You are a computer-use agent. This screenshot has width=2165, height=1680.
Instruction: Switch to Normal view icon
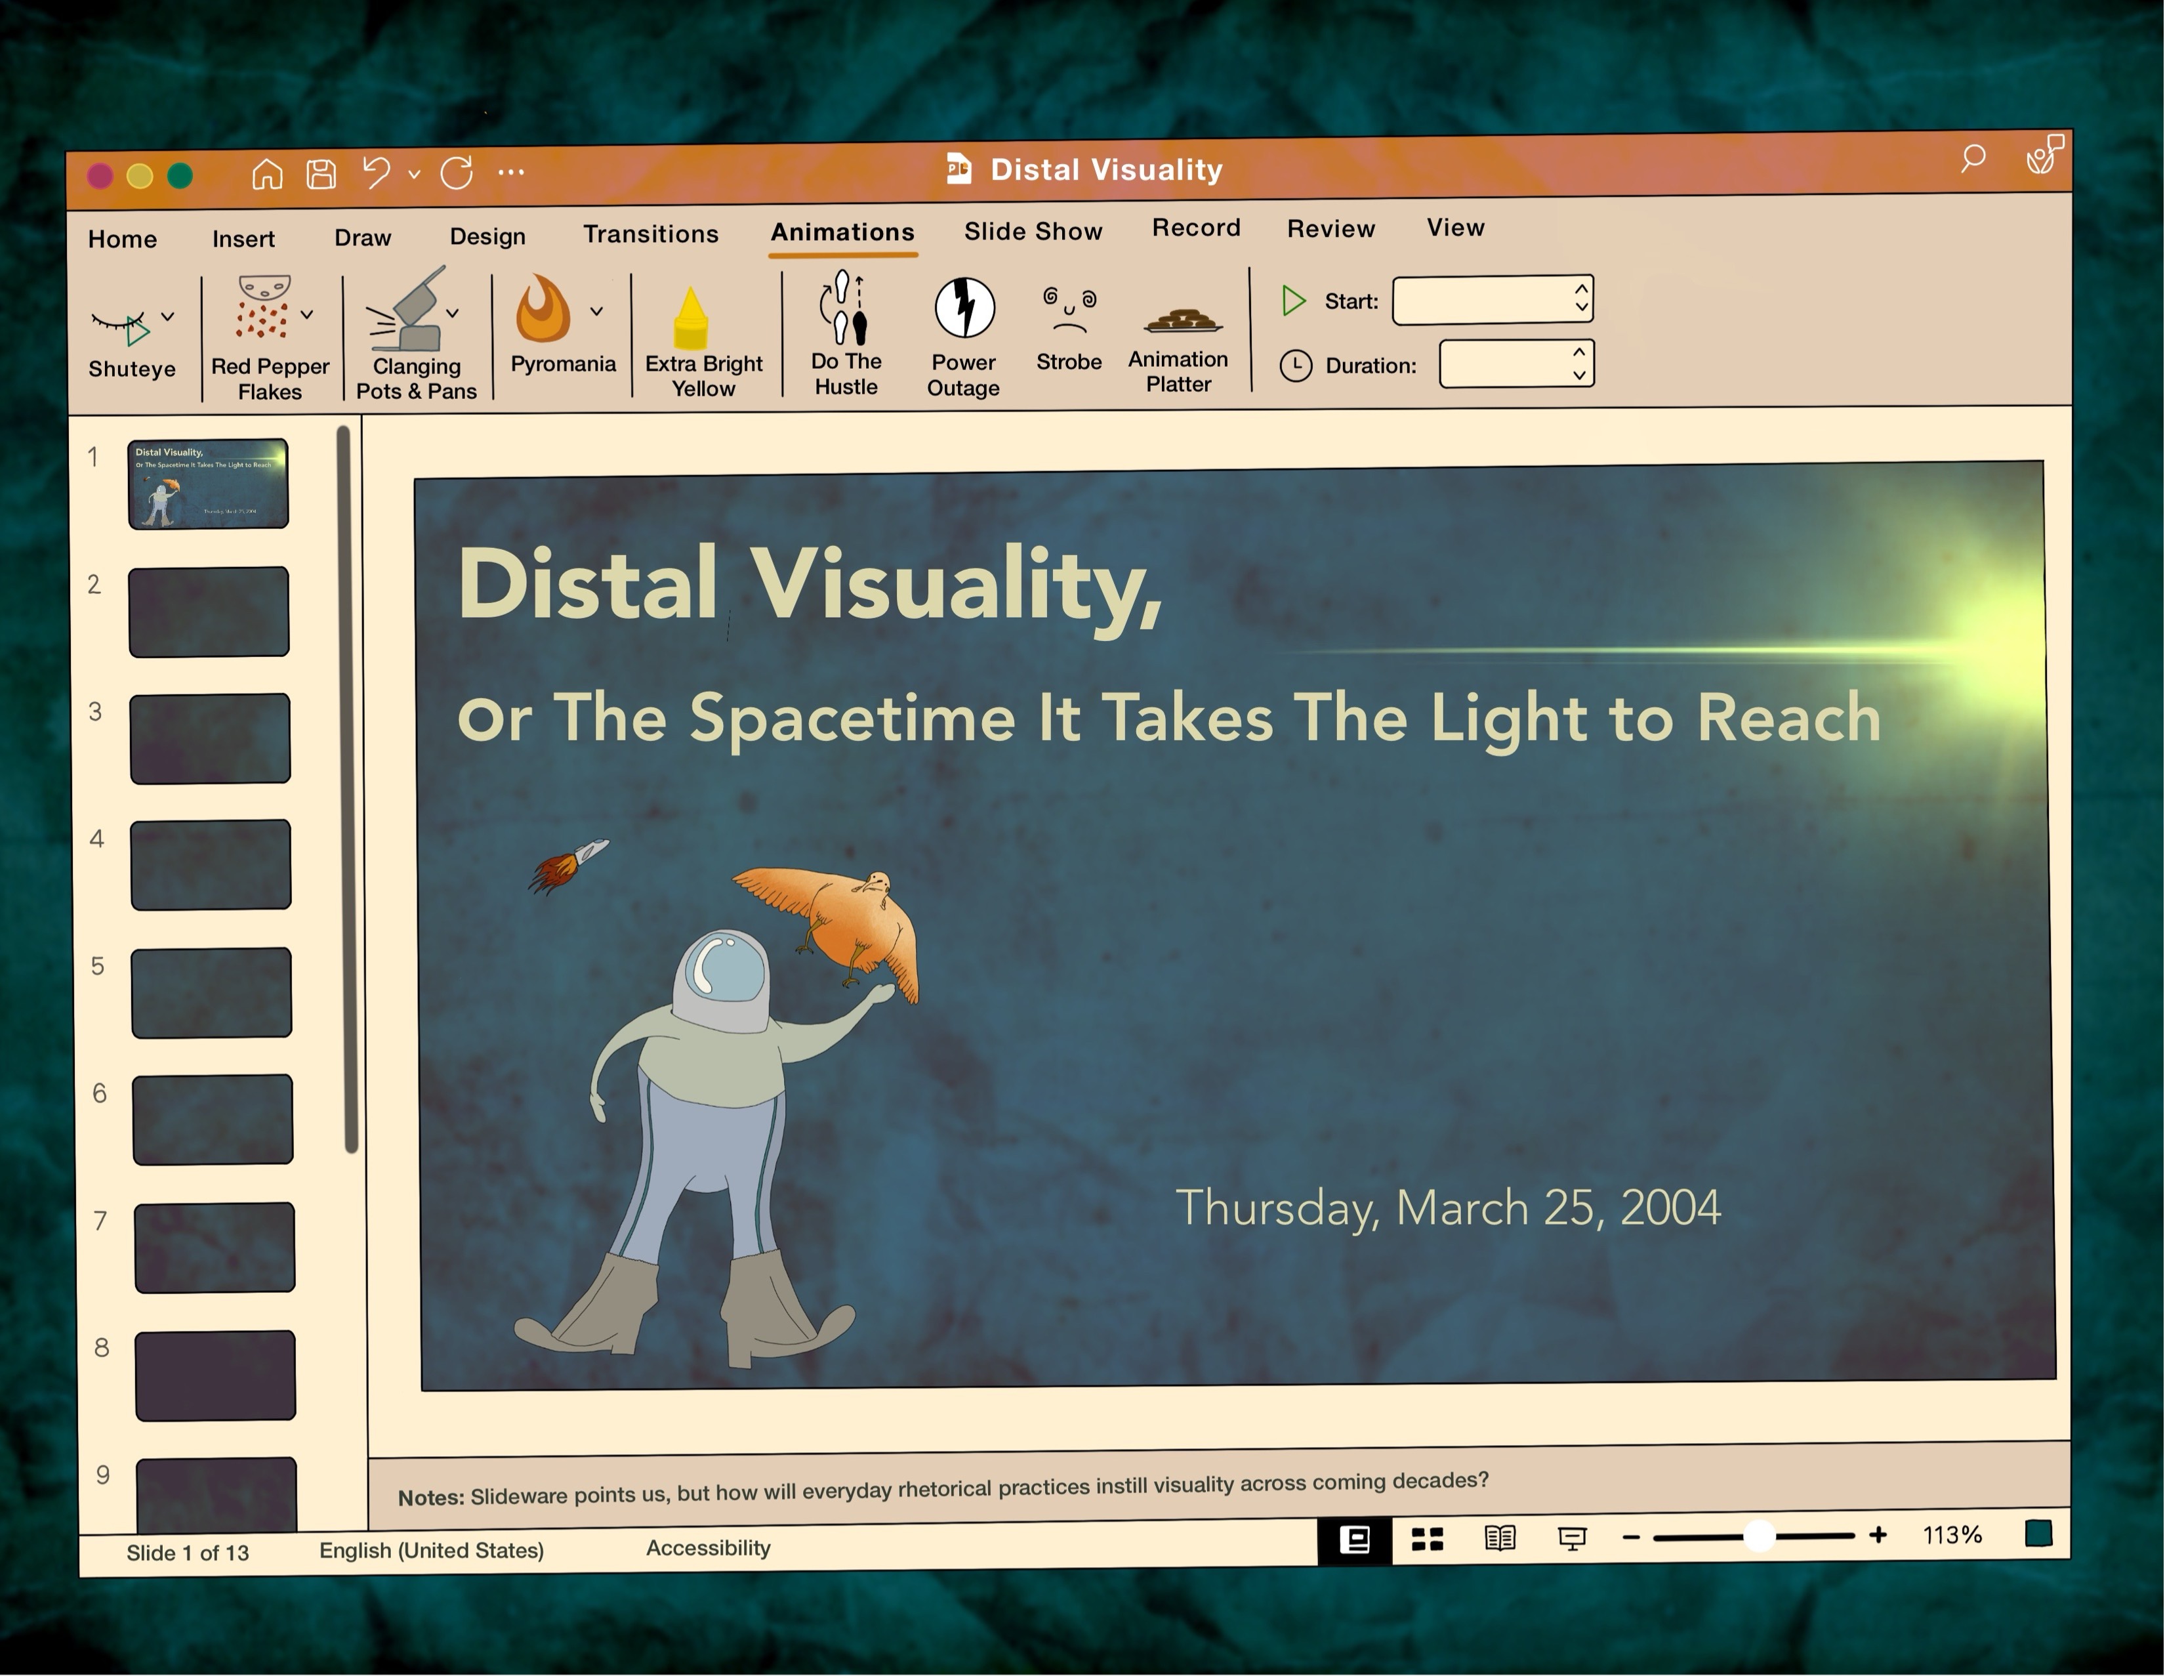click(x=1354, y=1541)
